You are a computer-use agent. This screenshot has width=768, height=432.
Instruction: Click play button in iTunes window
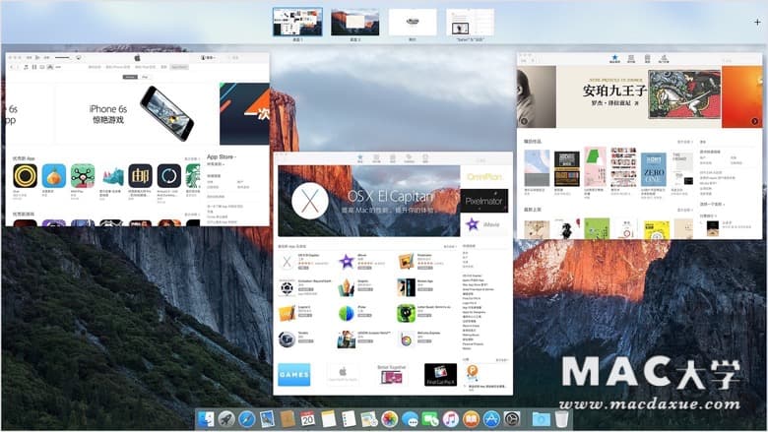click(x=37, y=58)
